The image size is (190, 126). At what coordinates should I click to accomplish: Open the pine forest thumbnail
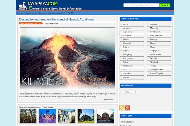point(28,116)
